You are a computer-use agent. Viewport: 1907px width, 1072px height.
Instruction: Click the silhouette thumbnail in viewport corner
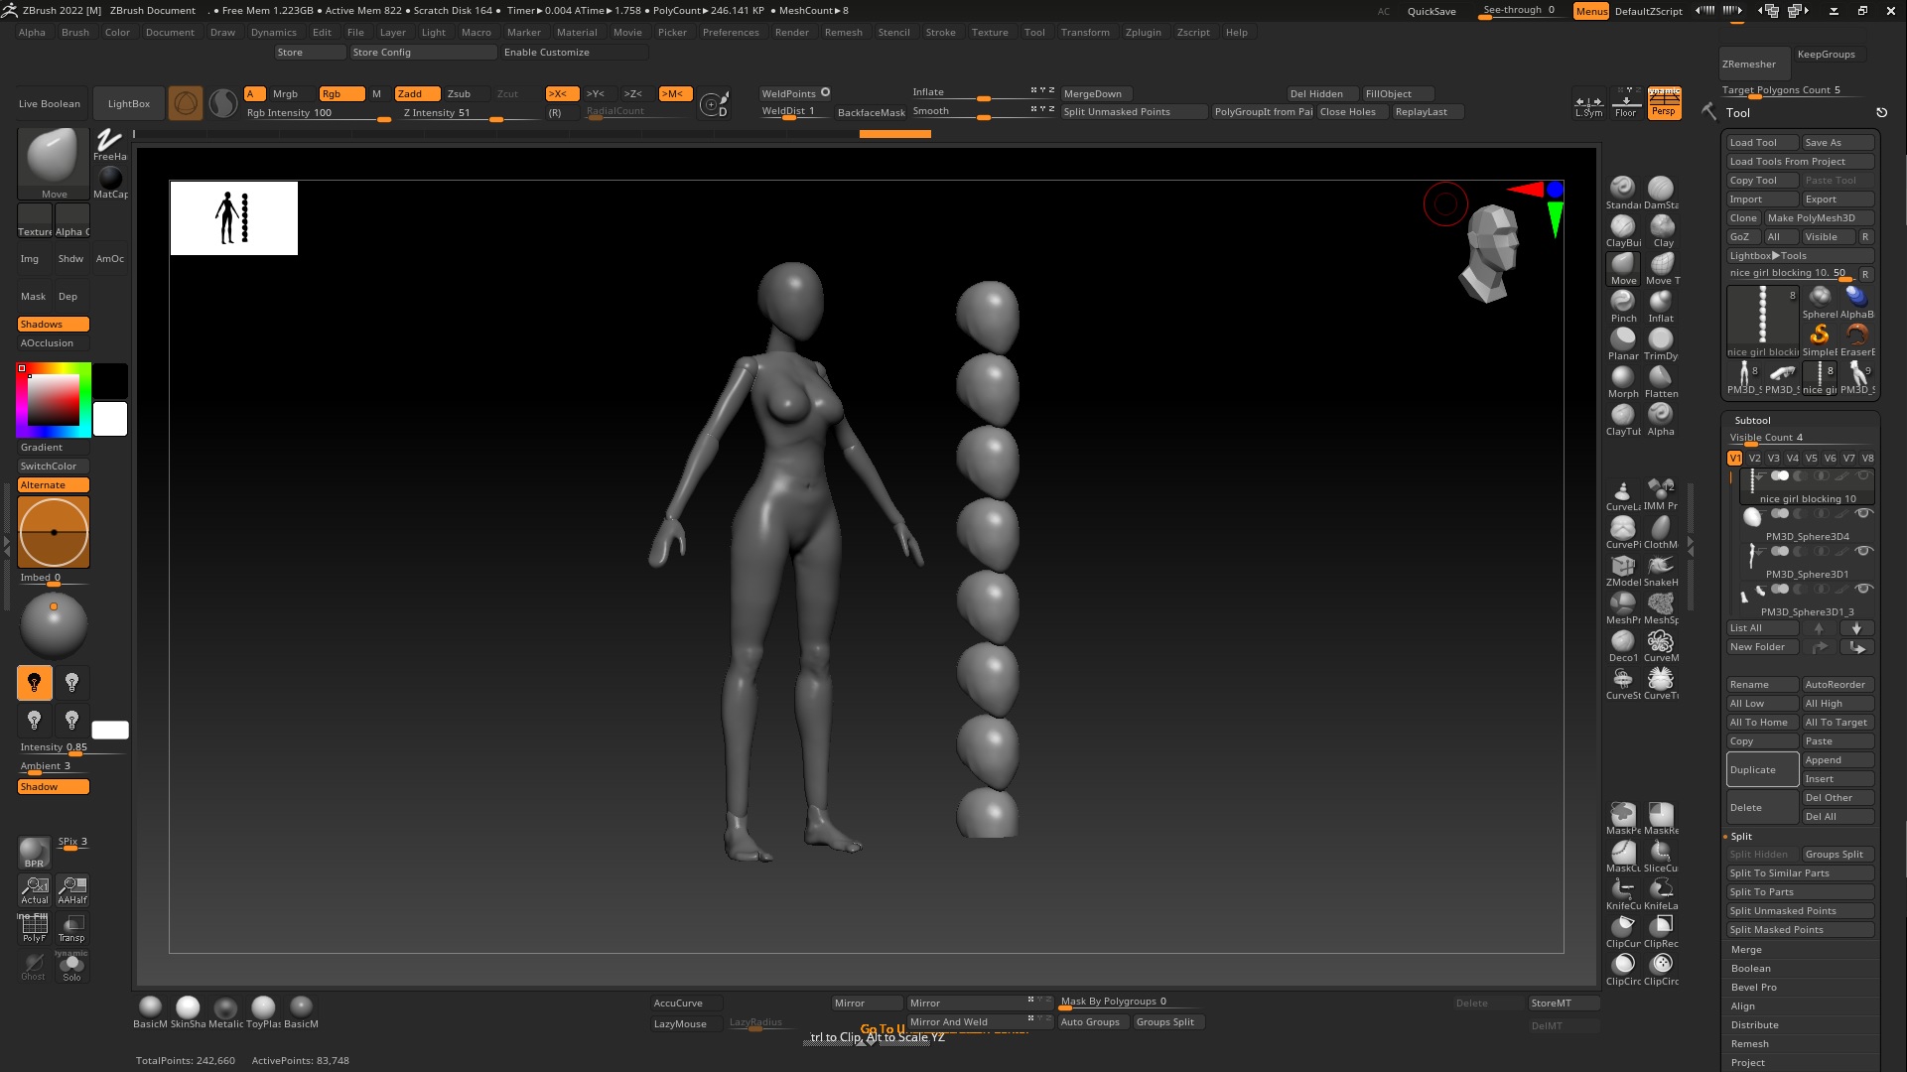click(233, 218)
